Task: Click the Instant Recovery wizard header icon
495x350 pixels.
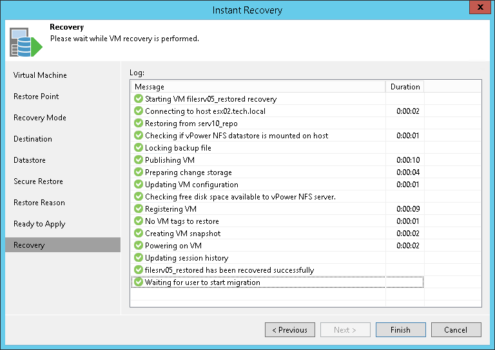Action: coord(25,41)
